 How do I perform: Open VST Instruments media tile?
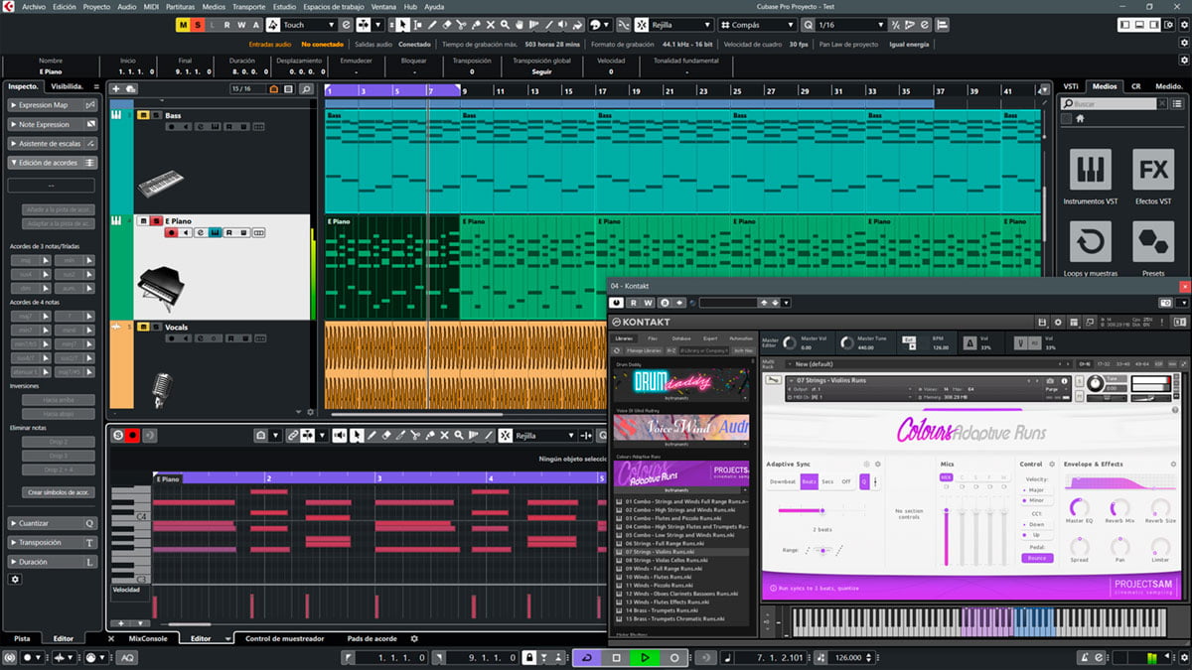pyautogui.click(x=1090, y=169)
